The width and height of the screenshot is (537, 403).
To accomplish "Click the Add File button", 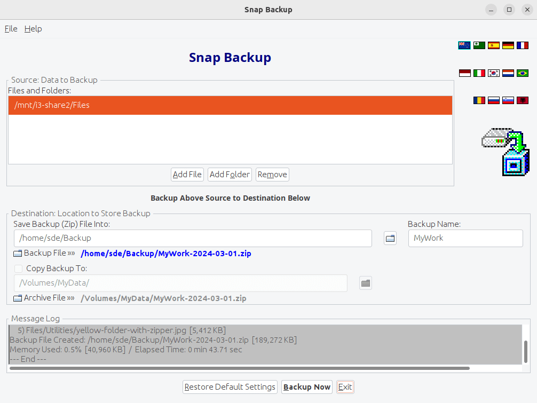I will pyautogui.click(x=187, y=175).
